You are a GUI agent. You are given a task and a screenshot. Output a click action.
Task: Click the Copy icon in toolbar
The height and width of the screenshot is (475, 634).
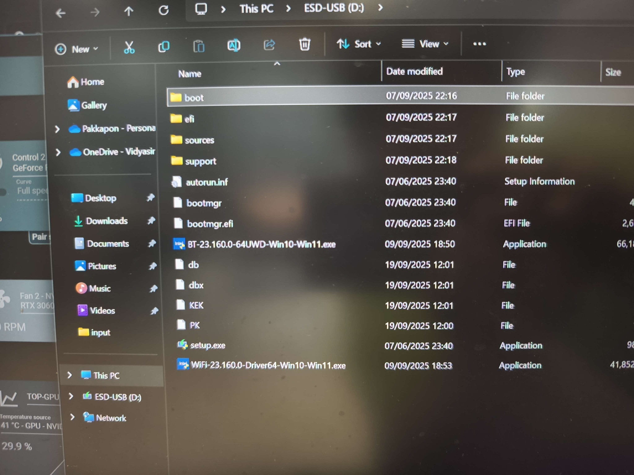tap(164, 47)
